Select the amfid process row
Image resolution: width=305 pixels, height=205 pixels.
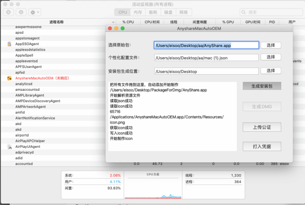coord(53,112)
